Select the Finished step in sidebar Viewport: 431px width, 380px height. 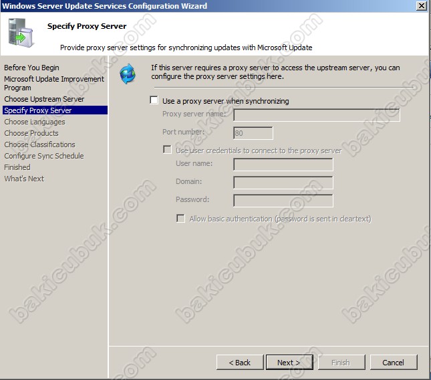click(17, 167)
